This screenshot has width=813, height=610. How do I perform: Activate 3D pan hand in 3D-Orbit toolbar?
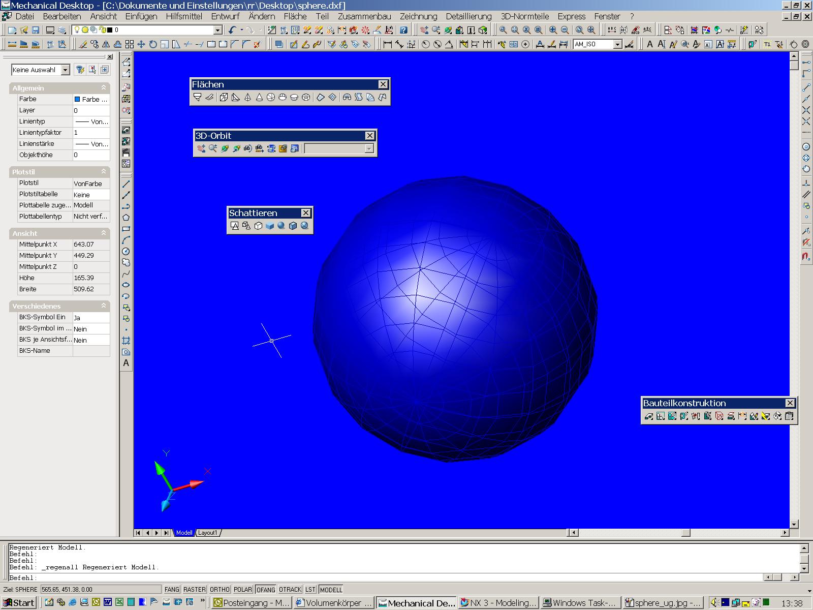coord(201,148)
